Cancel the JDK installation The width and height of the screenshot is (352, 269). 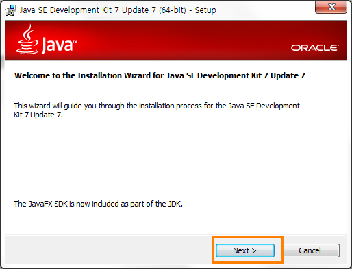point(310,250)
